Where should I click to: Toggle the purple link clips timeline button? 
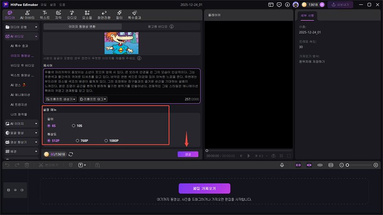tap(298, 165)
